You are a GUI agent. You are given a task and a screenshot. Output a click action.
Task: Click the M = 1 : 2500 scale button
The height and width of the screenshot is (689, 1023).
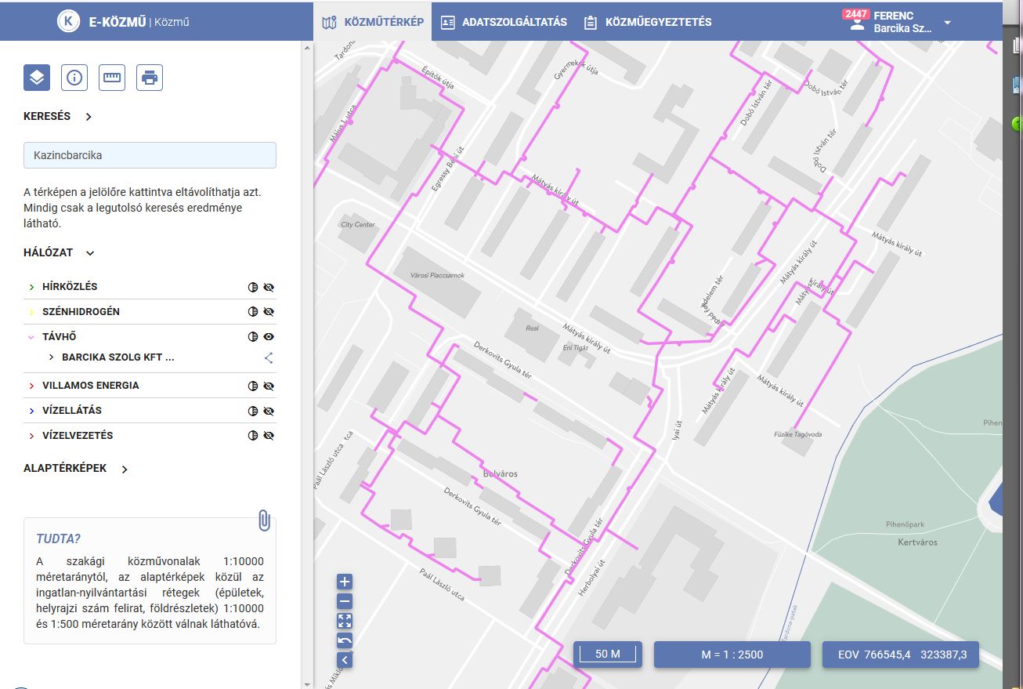pyautogui.click(x=732, y=655)
